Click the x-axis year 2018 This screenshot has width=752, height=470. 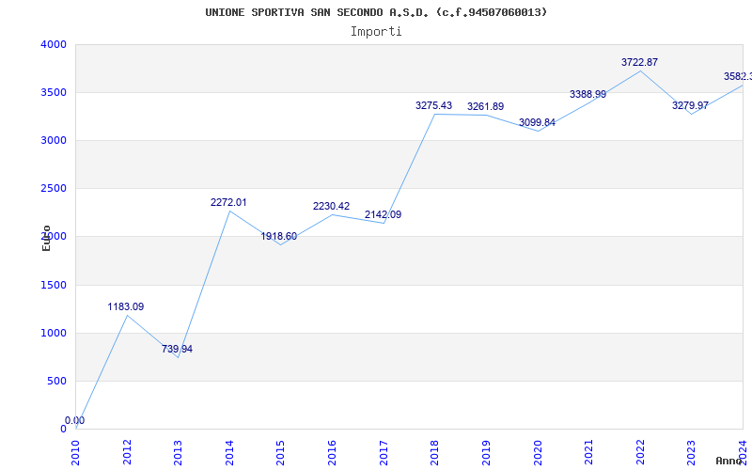(x=434, y=453)
